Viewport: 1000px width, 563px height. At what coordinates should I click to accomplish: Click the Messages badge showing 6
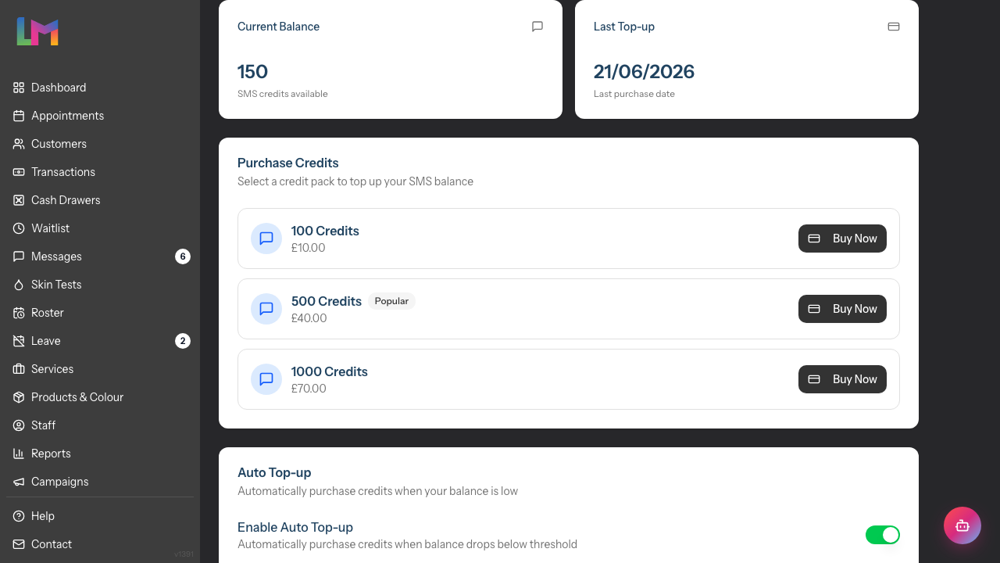point(183,256)
